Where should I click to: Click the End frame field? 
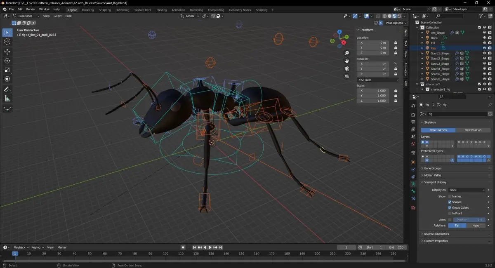click(x=397, y=247)
